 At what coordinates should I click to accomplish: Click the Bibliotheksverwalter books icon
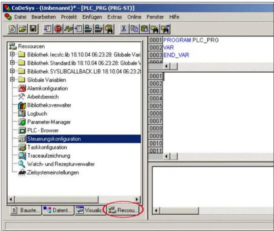[x=22, y=105]
